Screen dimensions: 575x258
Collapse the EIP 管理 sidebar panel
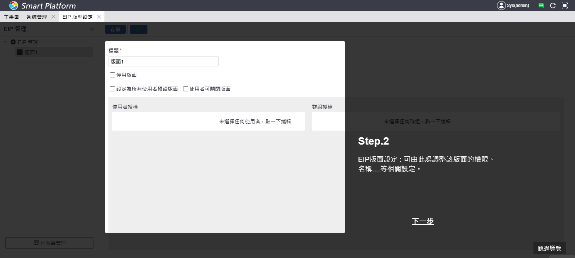92,29
